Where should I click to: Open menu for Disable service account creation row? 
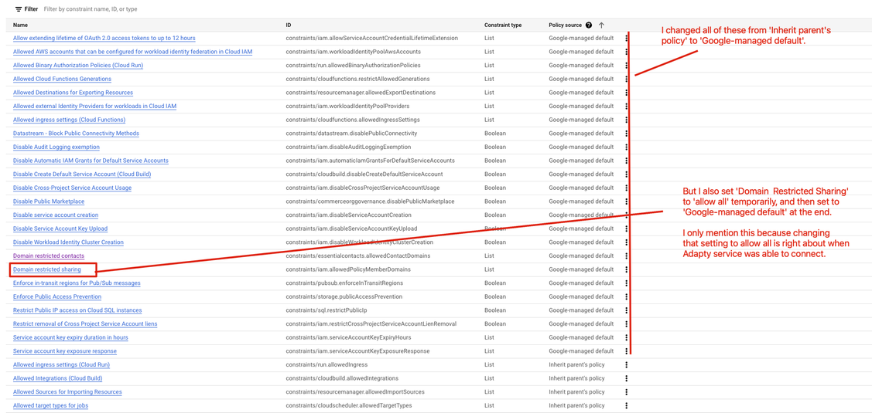tap(627, 215)
